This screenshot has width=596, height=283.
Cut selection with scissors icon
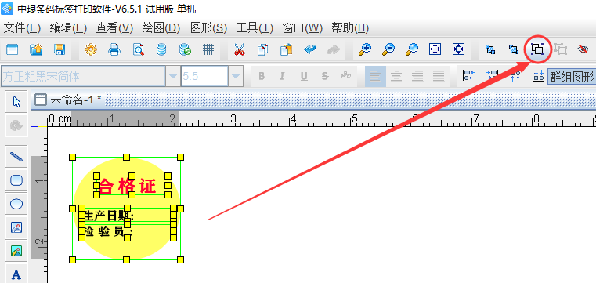(x=240, y=49)
